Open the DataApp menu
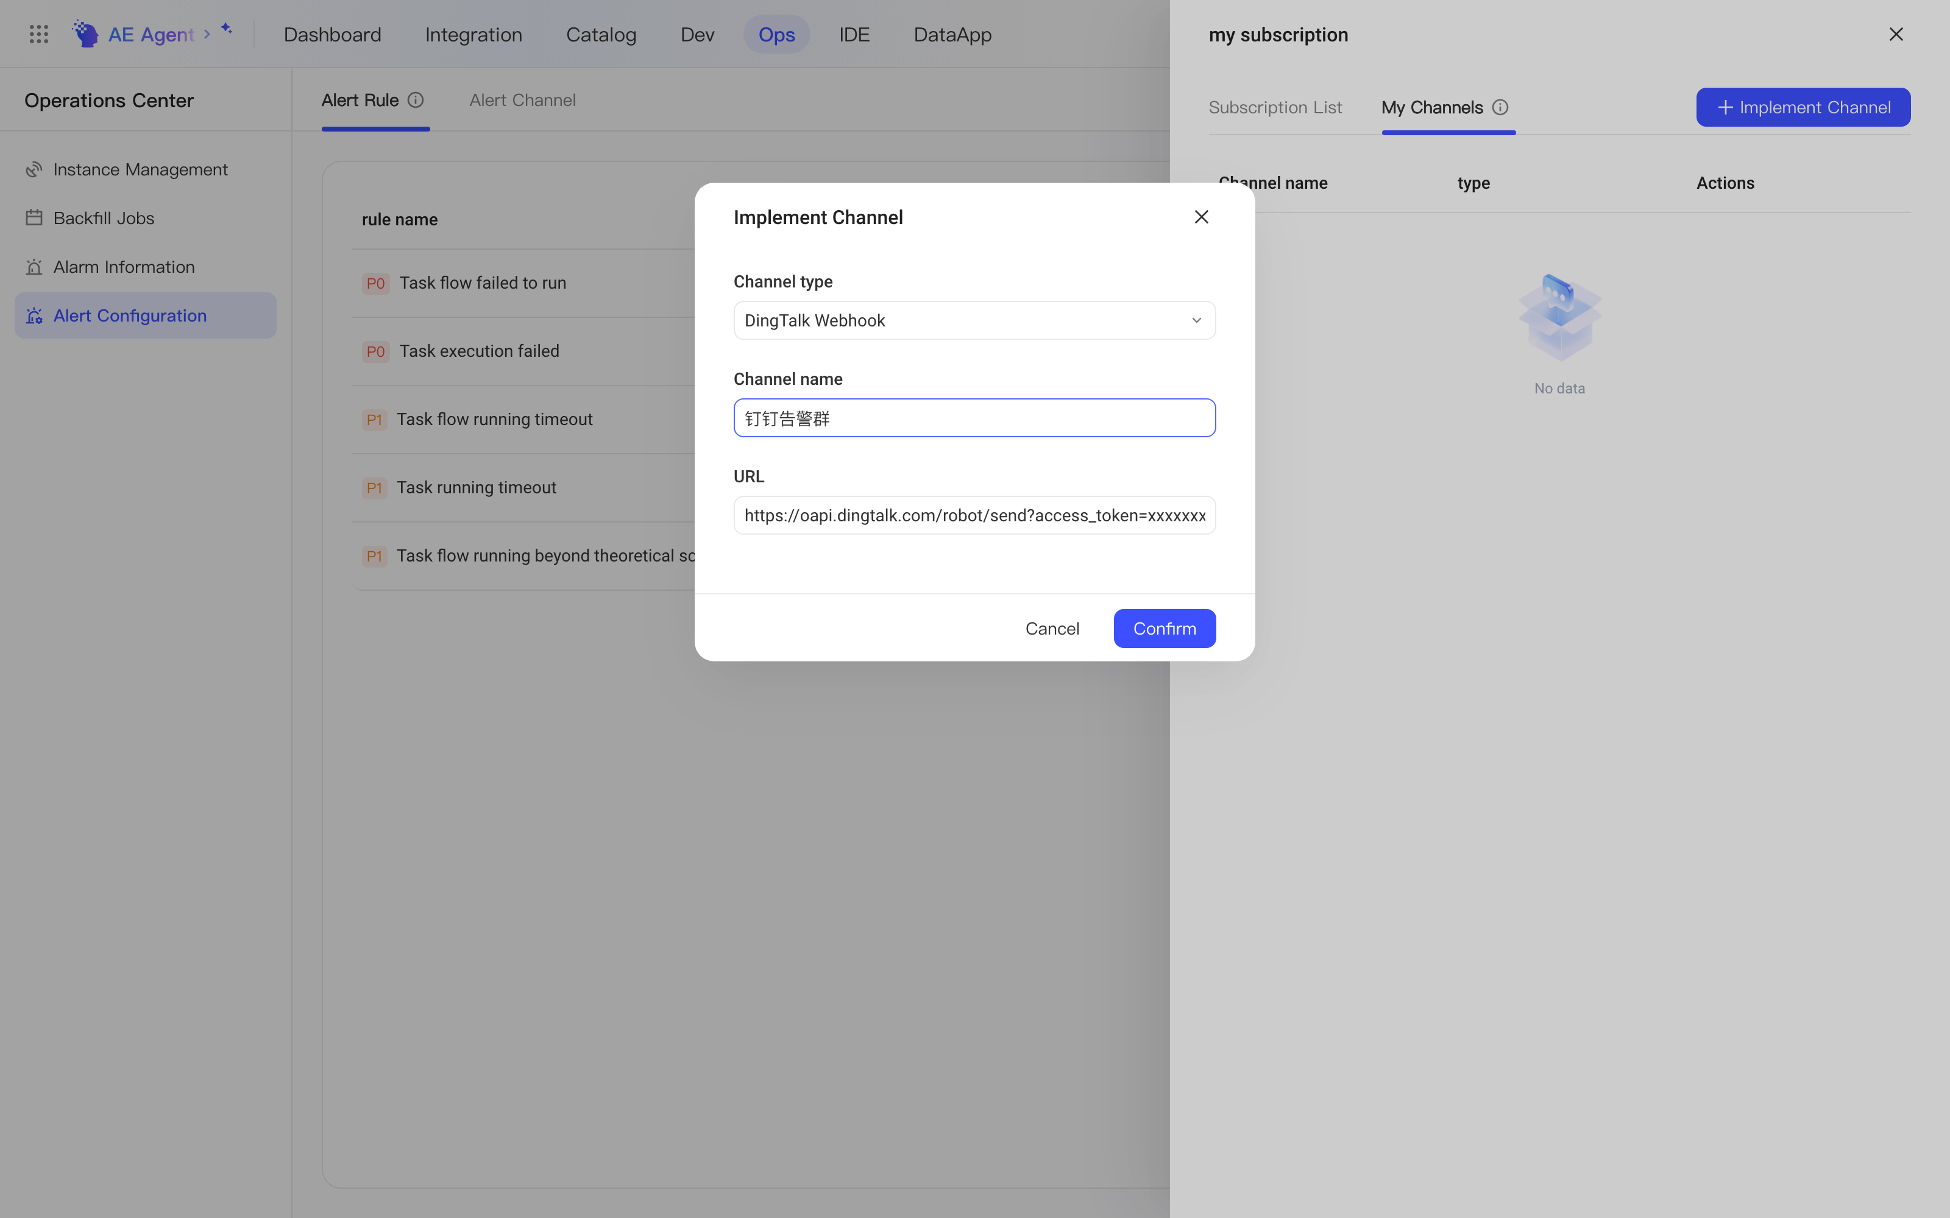Screen dimensions: 1950x1218 point(952,34)
